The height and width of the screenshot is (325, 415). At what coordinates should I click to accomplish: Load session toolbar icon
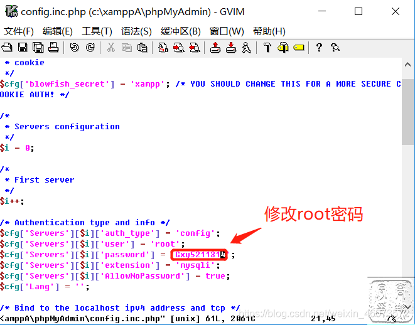[x=215, y=48]
